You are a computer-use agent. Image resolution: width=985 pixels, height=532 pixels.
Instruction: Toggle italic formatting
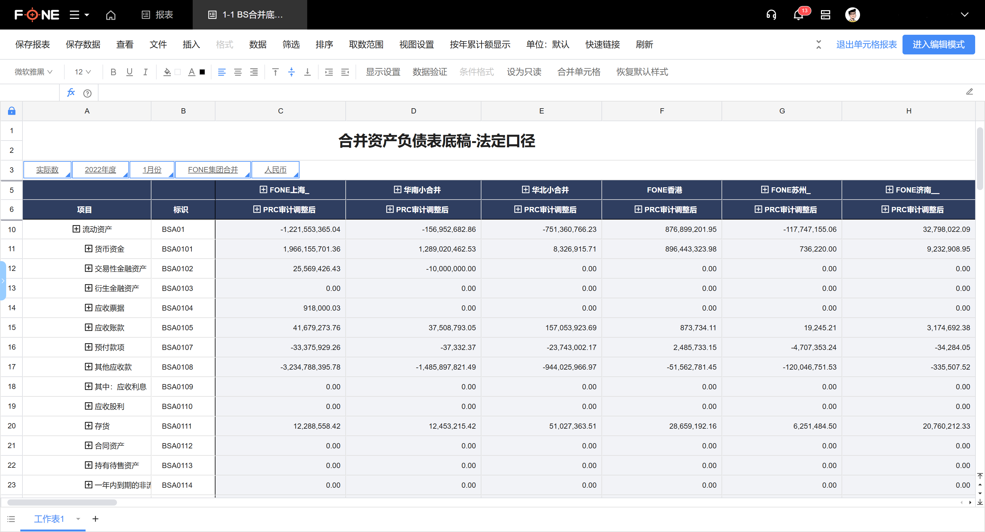click(145, 72)
